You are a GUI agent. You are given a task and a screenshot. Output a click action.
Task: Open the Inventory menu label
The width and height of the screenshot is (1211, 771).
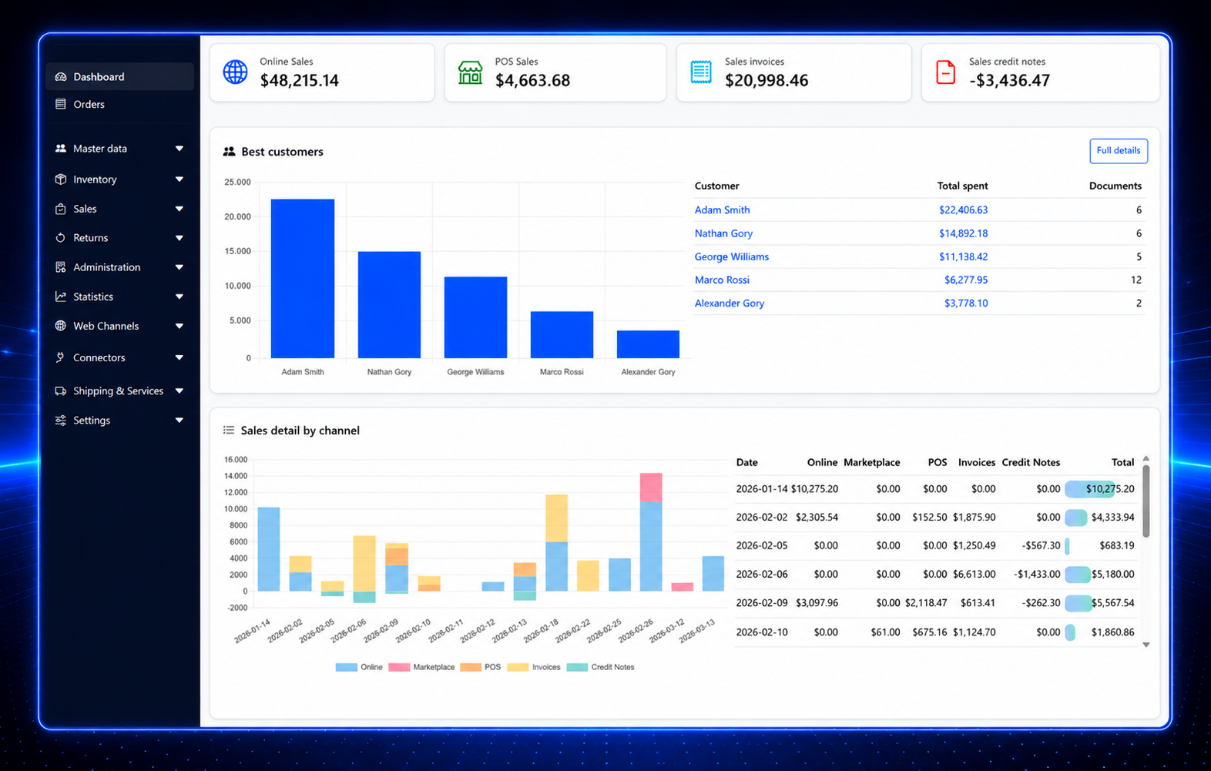point(95,179)
